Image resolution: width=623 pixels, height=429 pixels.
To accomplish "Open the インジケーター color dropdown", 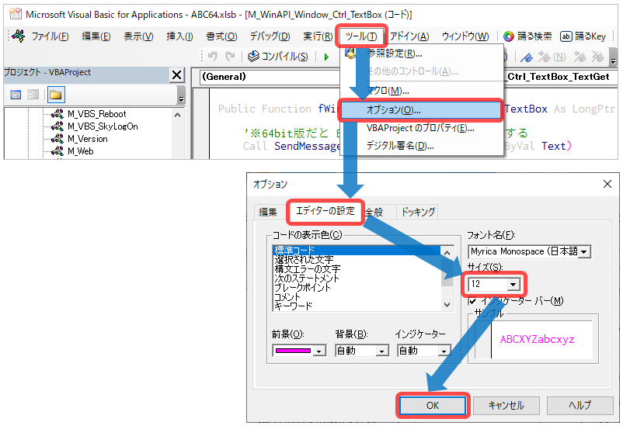I will [444, 351].
